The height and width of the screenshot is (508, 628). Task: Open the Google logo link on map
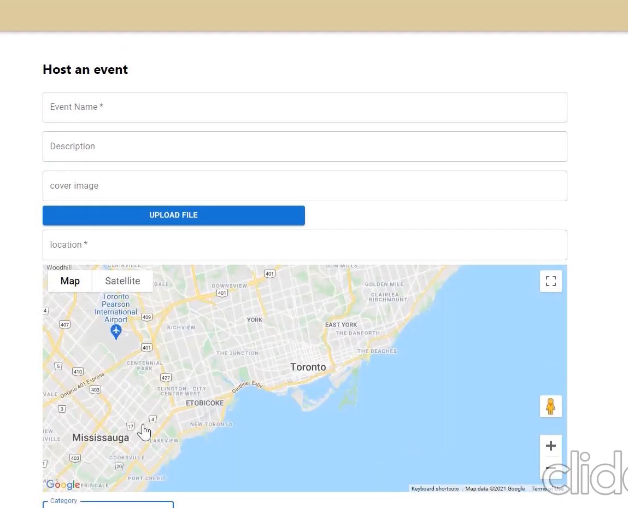click(63, 484)
